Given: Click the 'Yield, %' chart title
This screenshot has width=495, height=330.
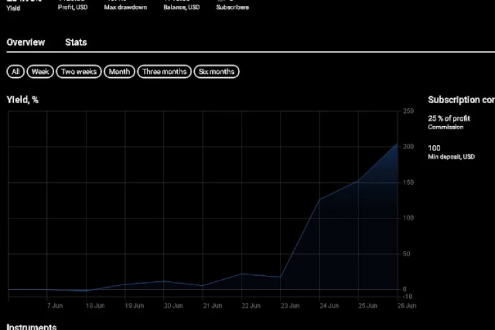Looking at the screenshot, I should click(x=22, y=100).
